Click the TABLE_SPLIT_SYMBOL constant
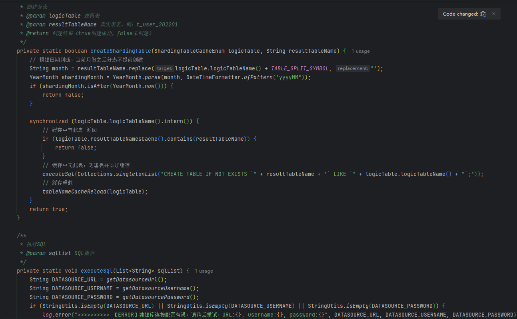The height and width of the screenshot is (319, 517). tap(300, 68)
